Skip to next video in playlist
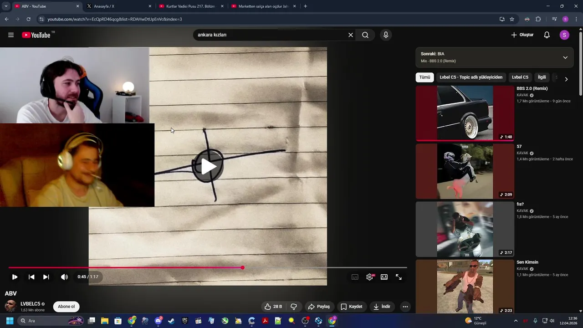 pos(46,277)
